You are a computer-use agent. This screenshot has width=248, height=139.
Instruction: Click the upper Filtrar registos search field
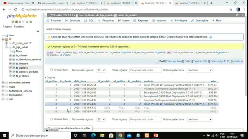click(x=146, y=70)
